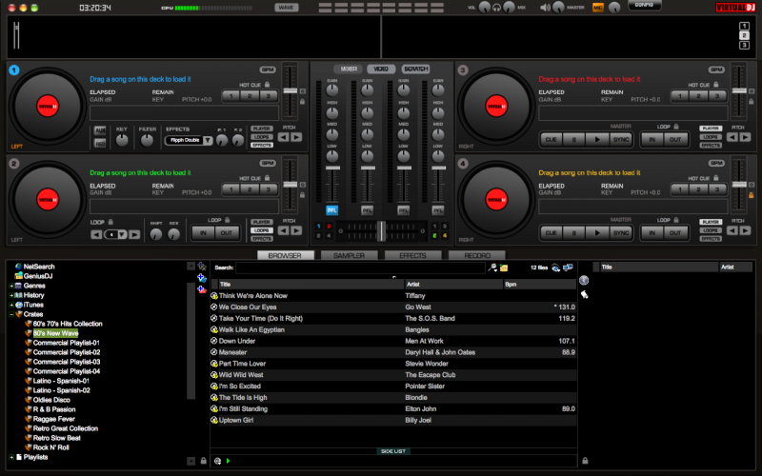Click the folder tree scroll-up arrow
762x476 pixels.
191,267
